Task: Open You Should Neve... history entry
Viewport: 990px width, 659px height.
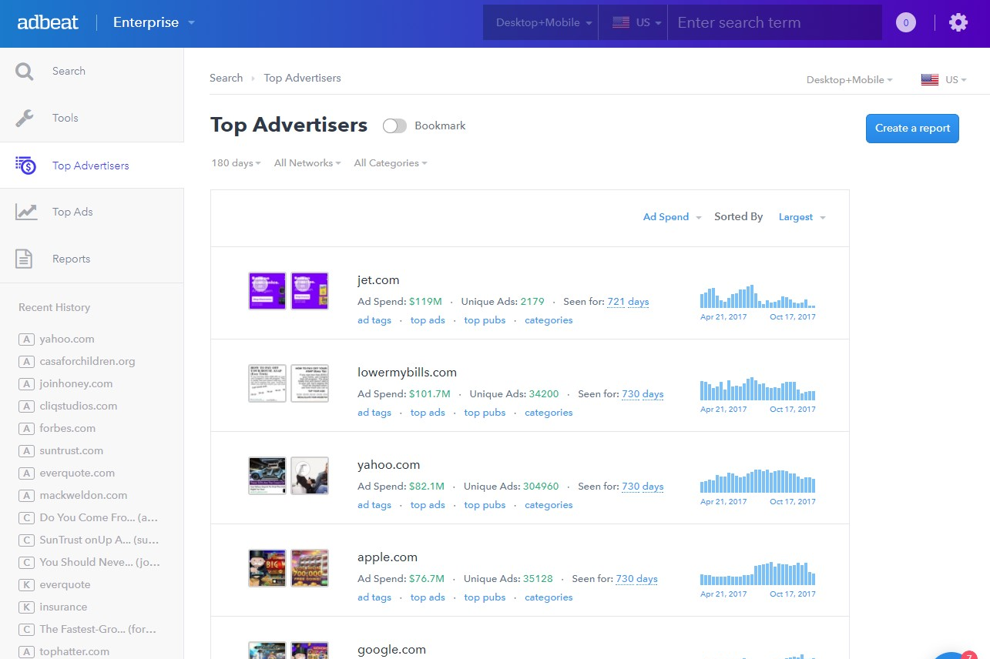Action: pyautogui.click(x=100, y=563)
